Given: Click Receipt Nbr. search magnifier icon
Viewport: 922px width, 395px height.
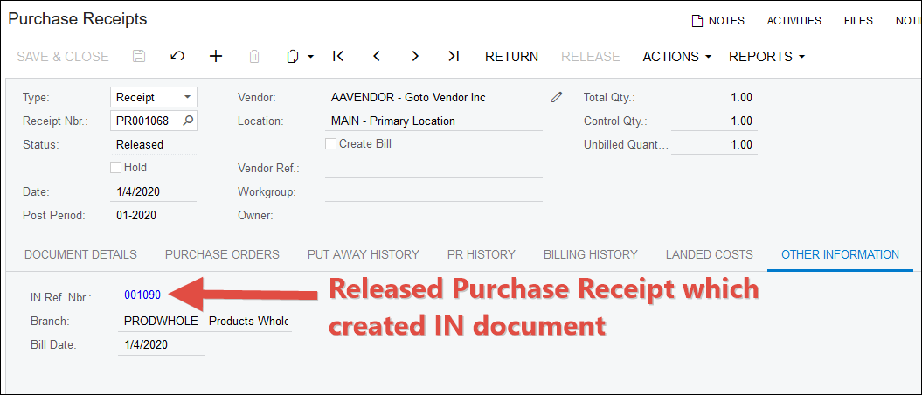Looking at the screenshot, I should point(188,121).
